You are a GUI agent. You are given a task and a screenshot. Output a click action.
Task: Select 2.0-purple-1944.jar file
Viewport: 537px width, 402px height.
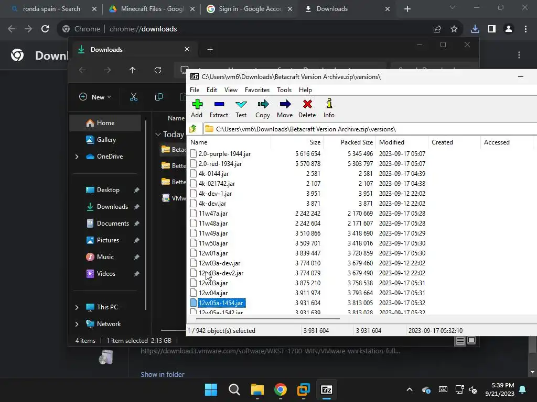click(224, 154)
